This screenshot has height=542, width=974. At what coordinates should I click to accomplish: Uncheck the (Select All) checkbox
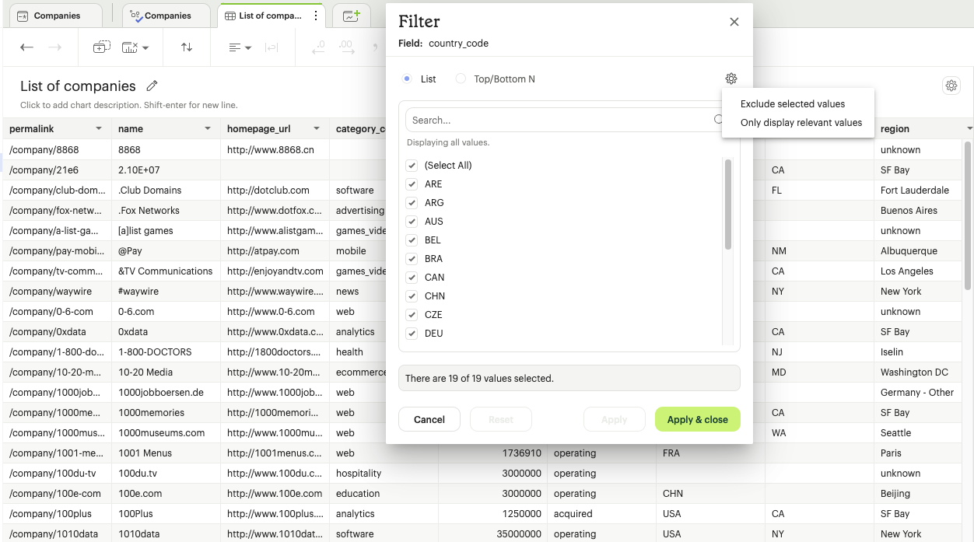point(412,166)
